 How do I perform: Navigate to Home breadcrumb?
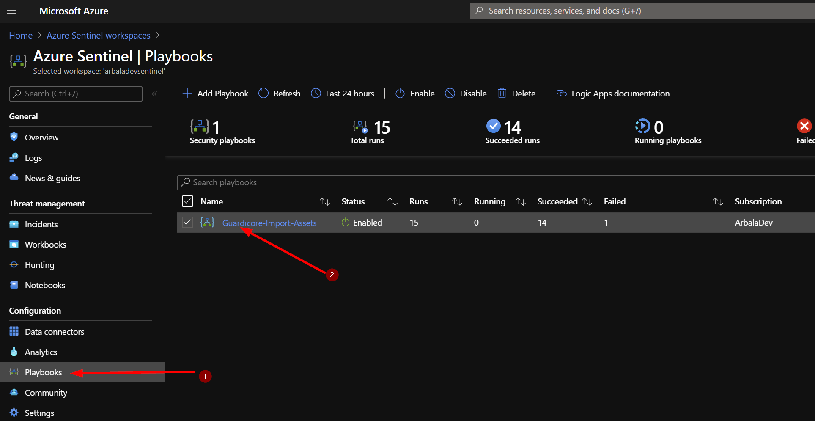(x=21, y=35)
